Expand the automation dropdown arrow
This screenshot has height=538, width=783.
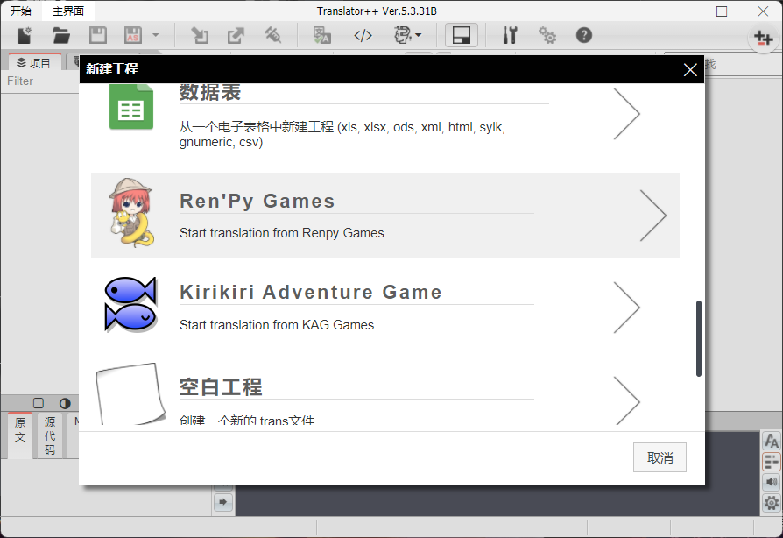click(419, 35)
